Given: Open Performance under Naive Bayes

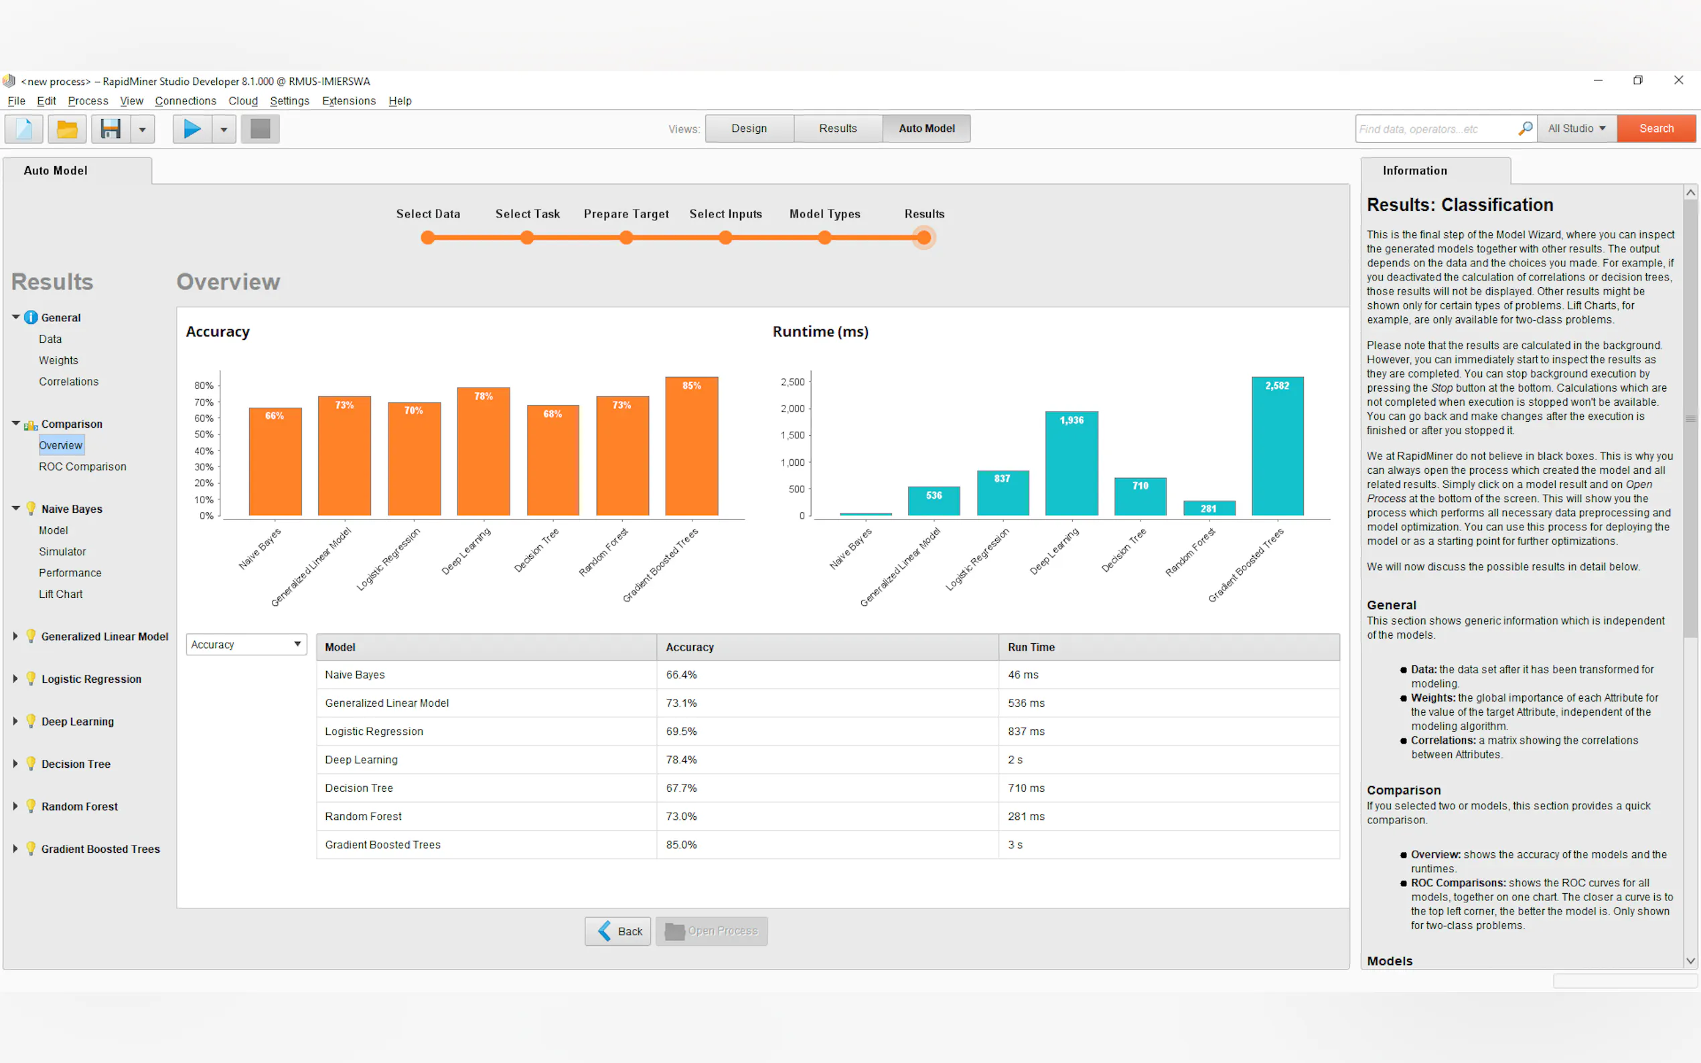Looking at the screenshot, I should click(x=70, y=572).
